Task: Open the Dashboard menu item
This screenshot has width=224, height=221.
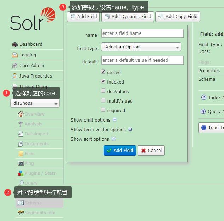Action: tap(37, 44)
